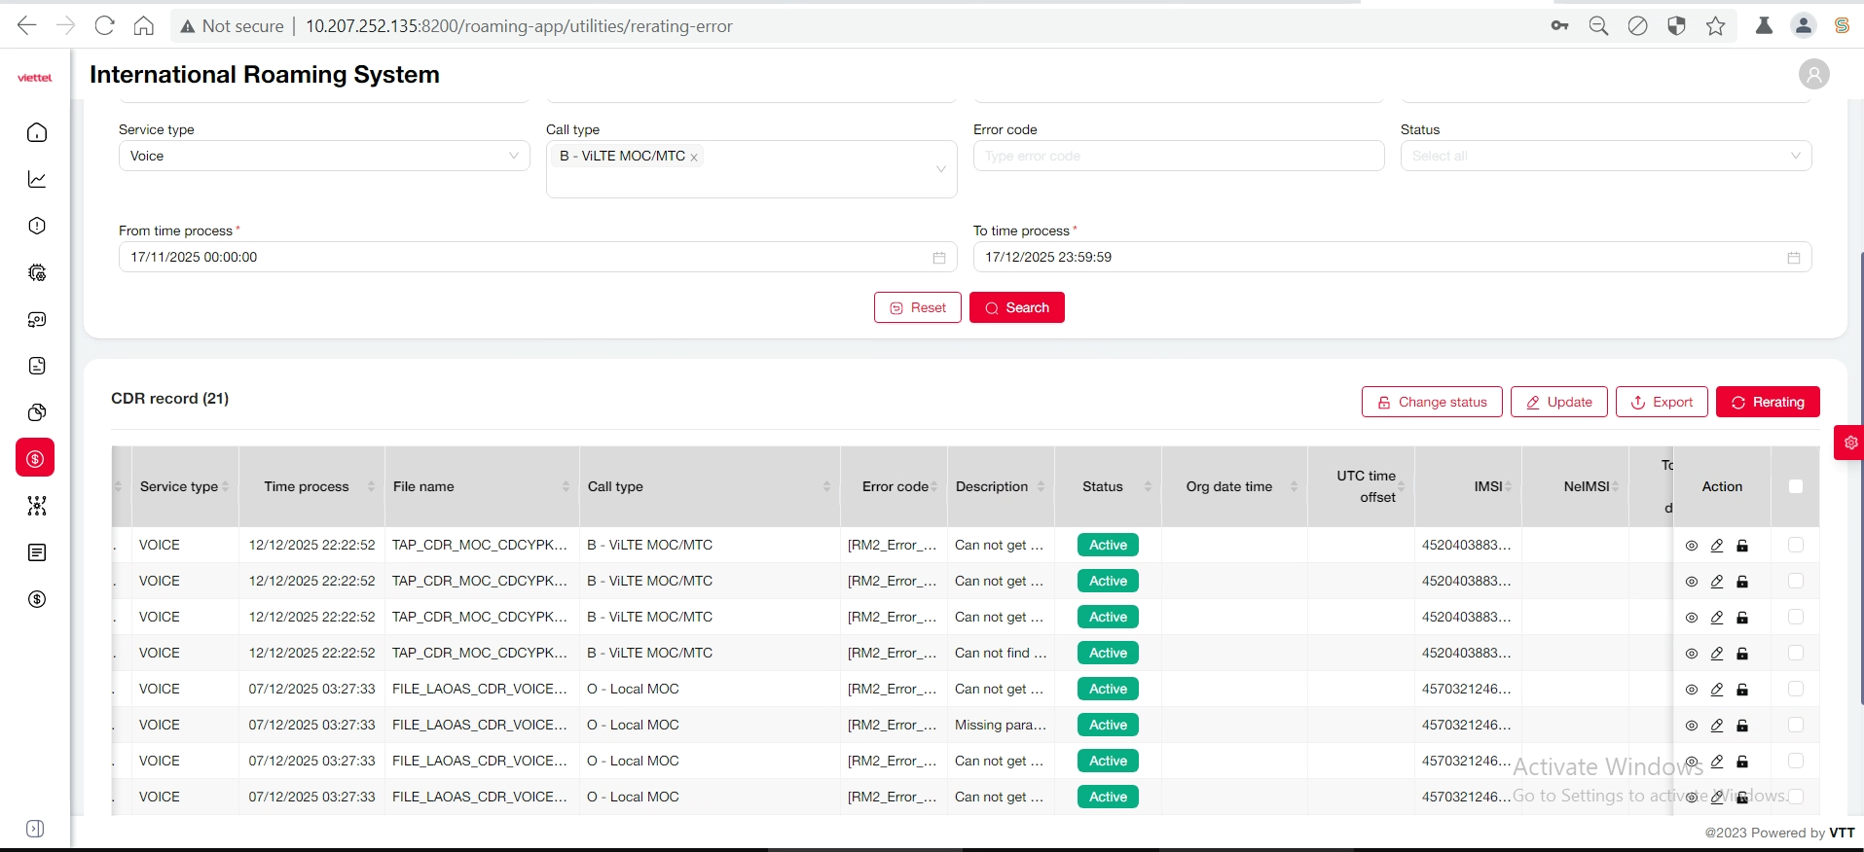Open the red settings gear on right edge
1864x852 pixels.
[1850, 443]
